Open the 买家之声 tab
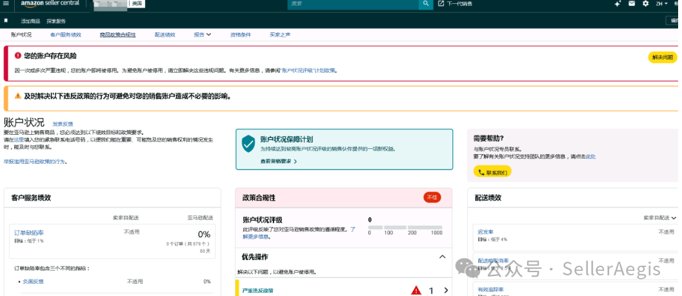This screenshot has width=682, height=296. point(280,35)
